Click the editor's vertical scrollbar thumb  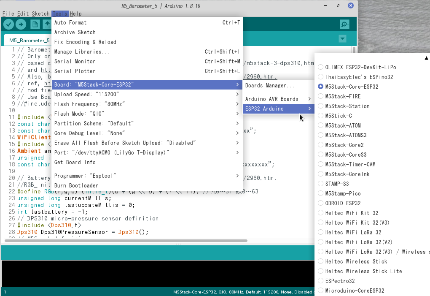click(x=354, y=50)
